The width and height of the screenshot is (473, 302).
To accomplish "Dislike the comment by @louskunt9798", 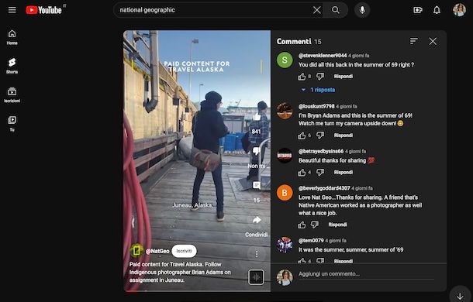I will click(320, 136).
